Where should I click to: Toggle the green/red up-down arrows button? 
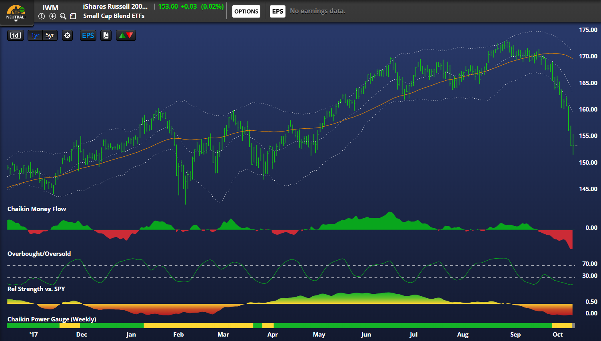point(126,36)
